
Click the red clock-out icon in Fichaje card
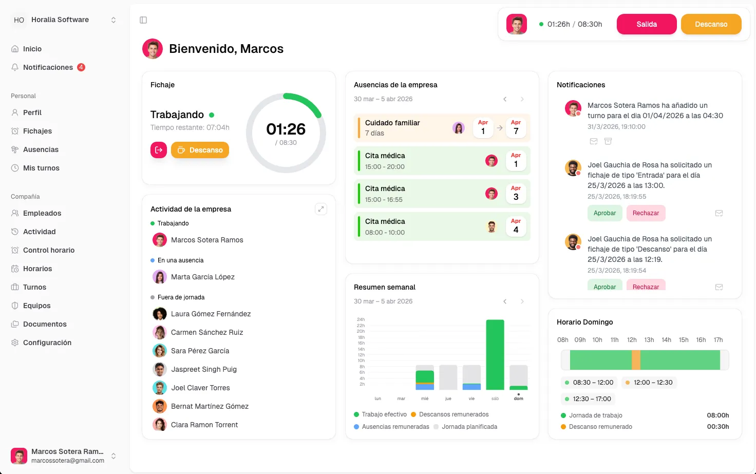(159, 150)
